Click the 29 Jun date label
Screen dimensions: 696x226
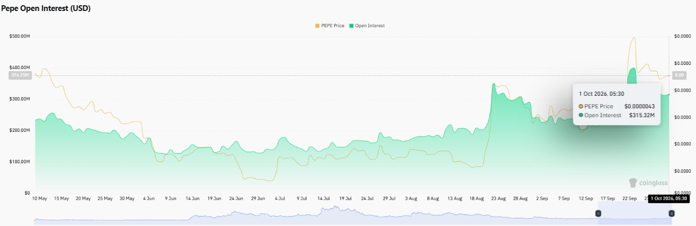click(258, 199)
